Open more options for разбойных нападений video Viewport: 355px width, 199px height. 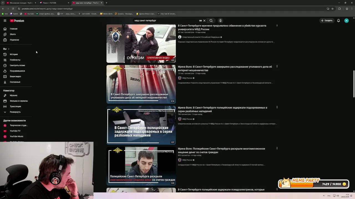point(277,107)
